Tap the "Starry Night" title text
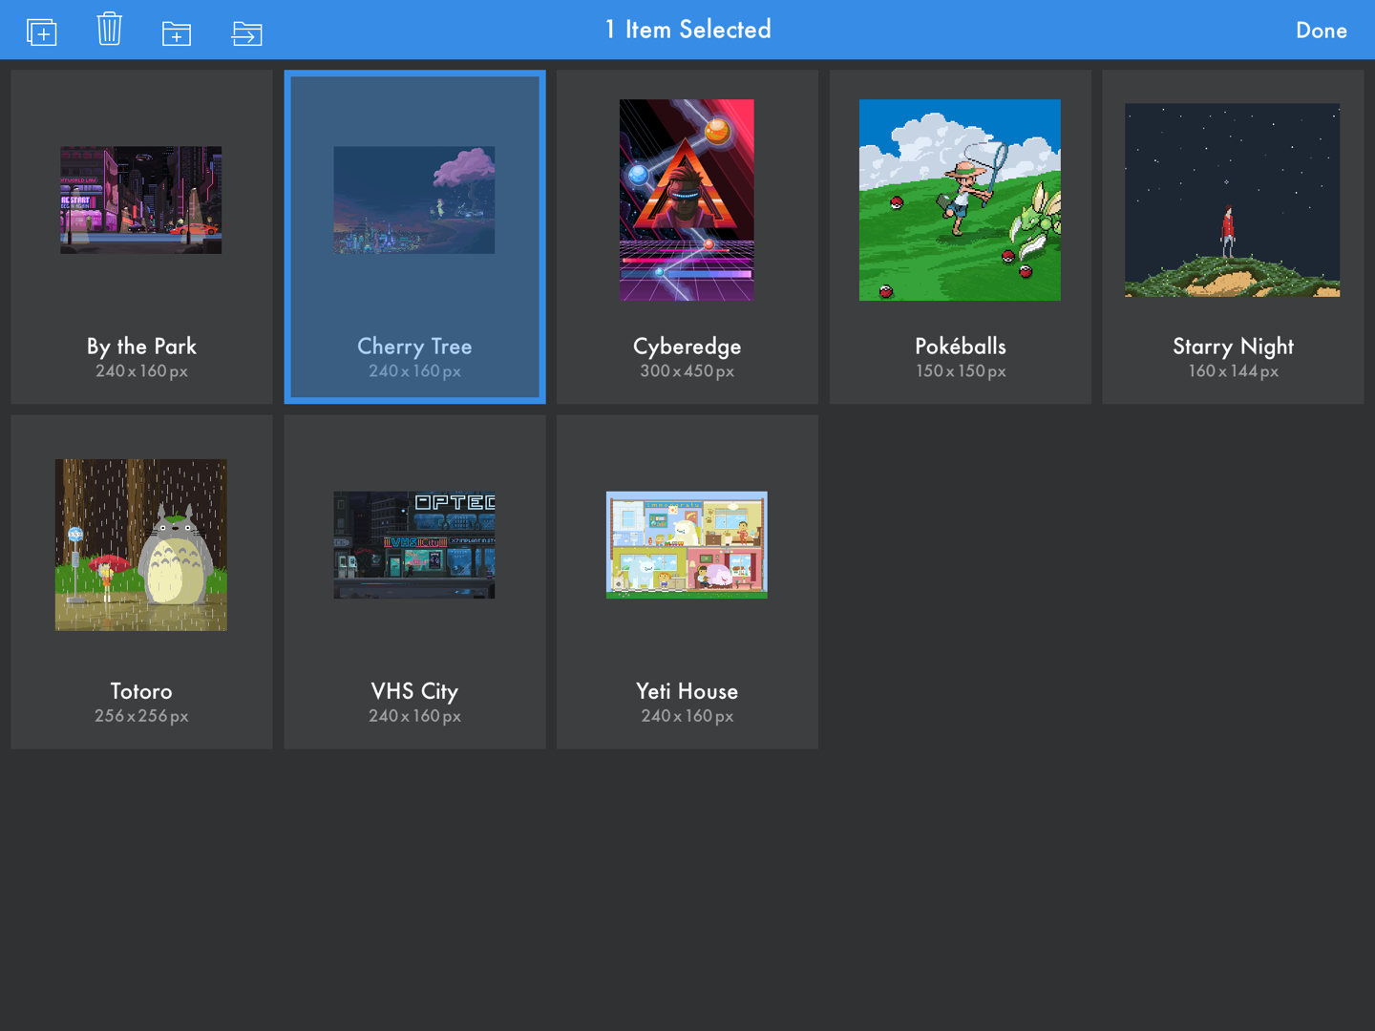This screenshot has height=1031, width=1375. (1233, 347)
